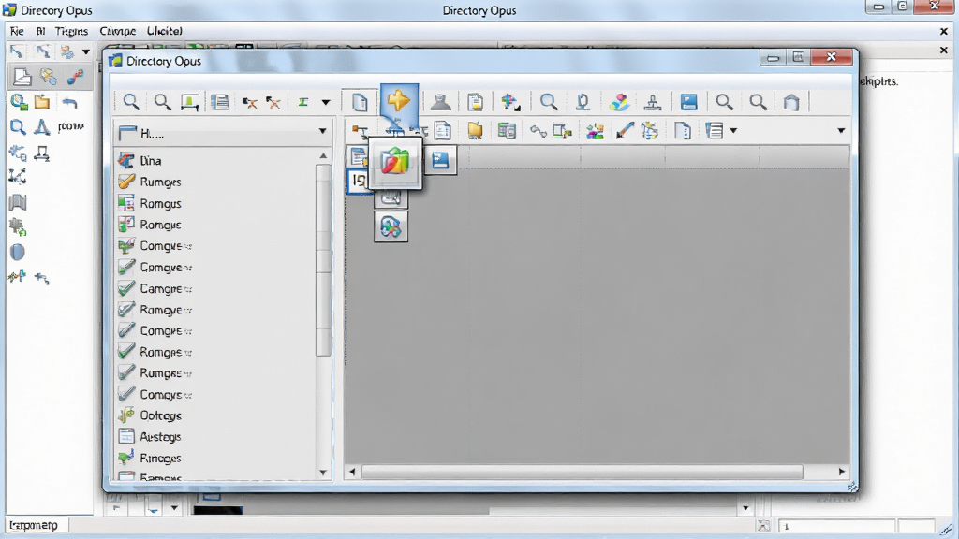Viewport: 959px width, 539px height.
Task: Click the large colorful folder icon in popup
Action: (395, 162)
